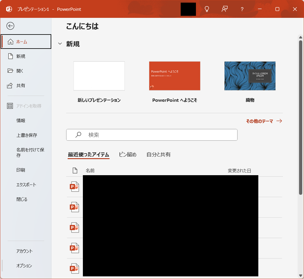The image size is (304, 279).
Task: Click アドインを取得 in the sidebar
Action: pyautogui.click(x=26, y=106)
